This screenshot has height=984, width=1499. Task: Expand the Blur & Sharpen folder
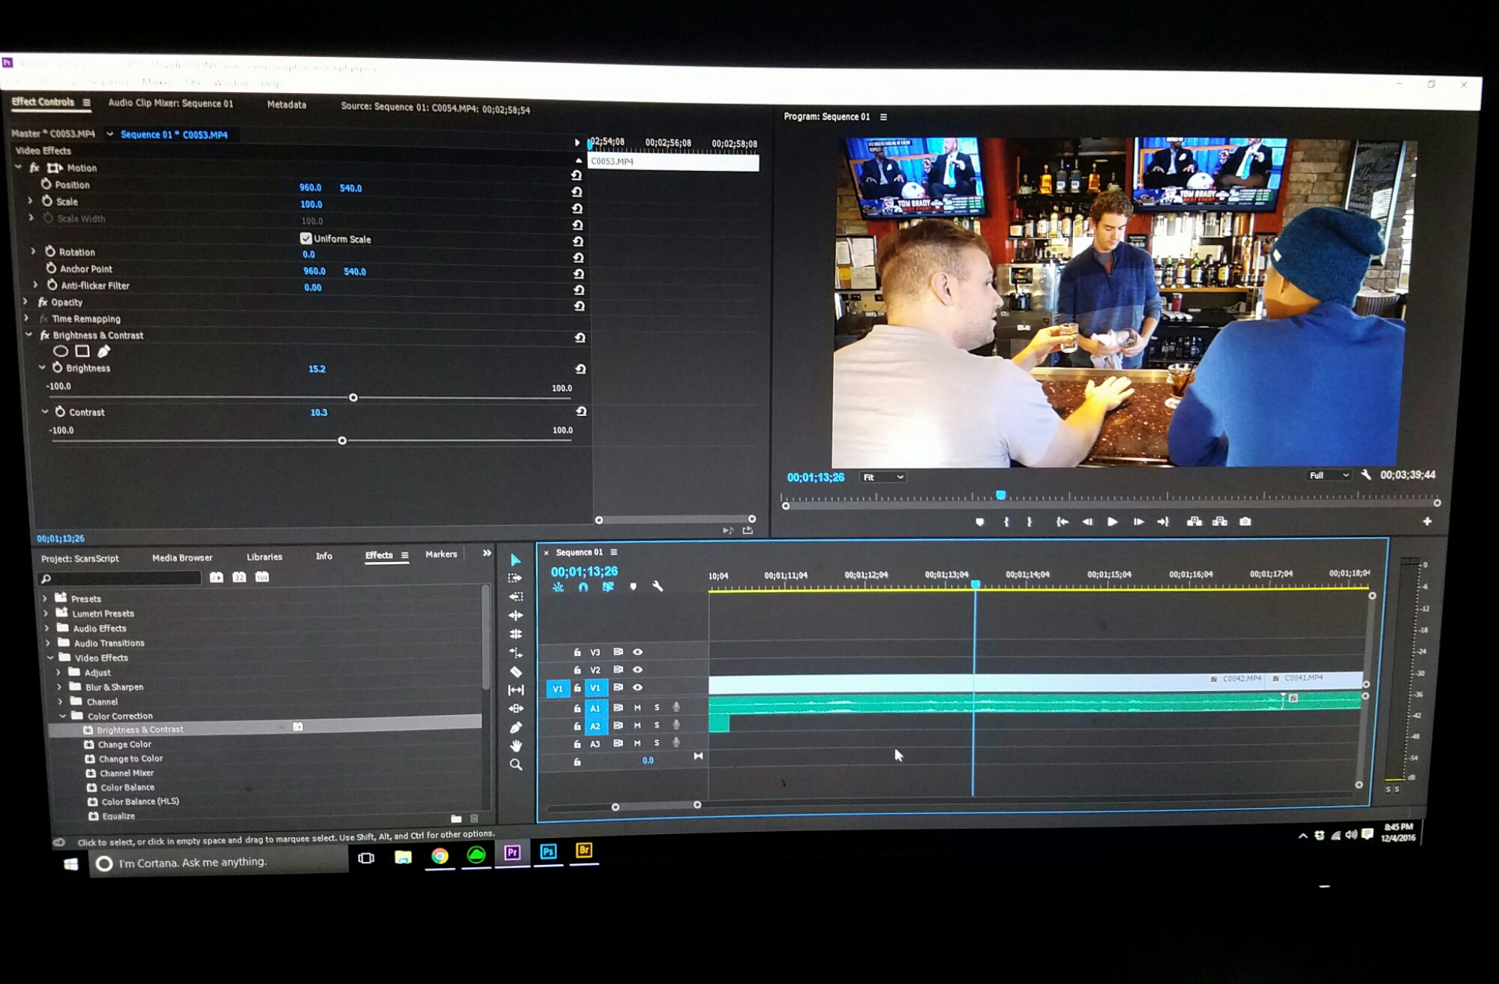(59, 686)
